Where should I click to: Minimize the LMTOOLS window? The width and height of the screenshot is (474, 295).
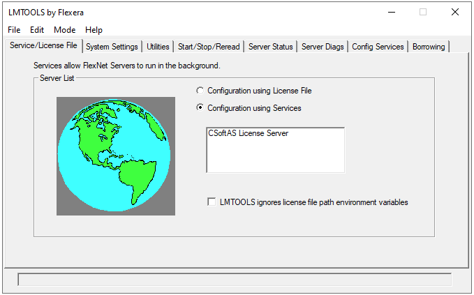(x=391, y=12)
